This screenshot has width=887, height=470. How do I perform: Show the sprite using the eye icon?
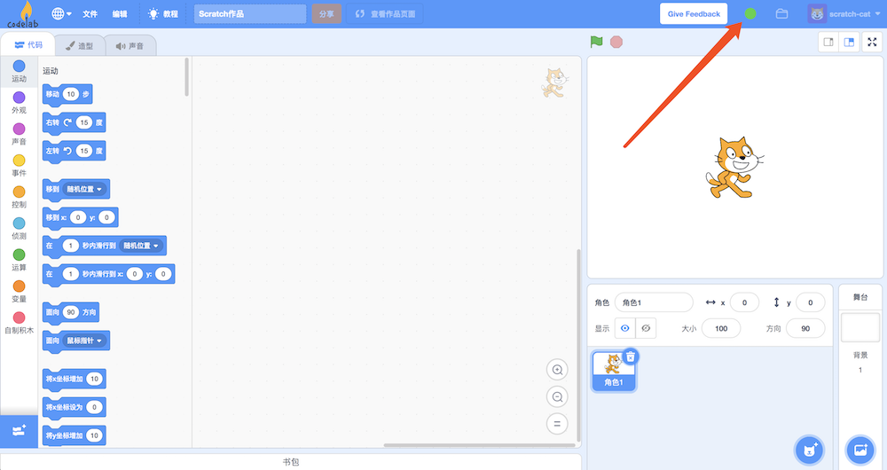(x=625, y=328)
